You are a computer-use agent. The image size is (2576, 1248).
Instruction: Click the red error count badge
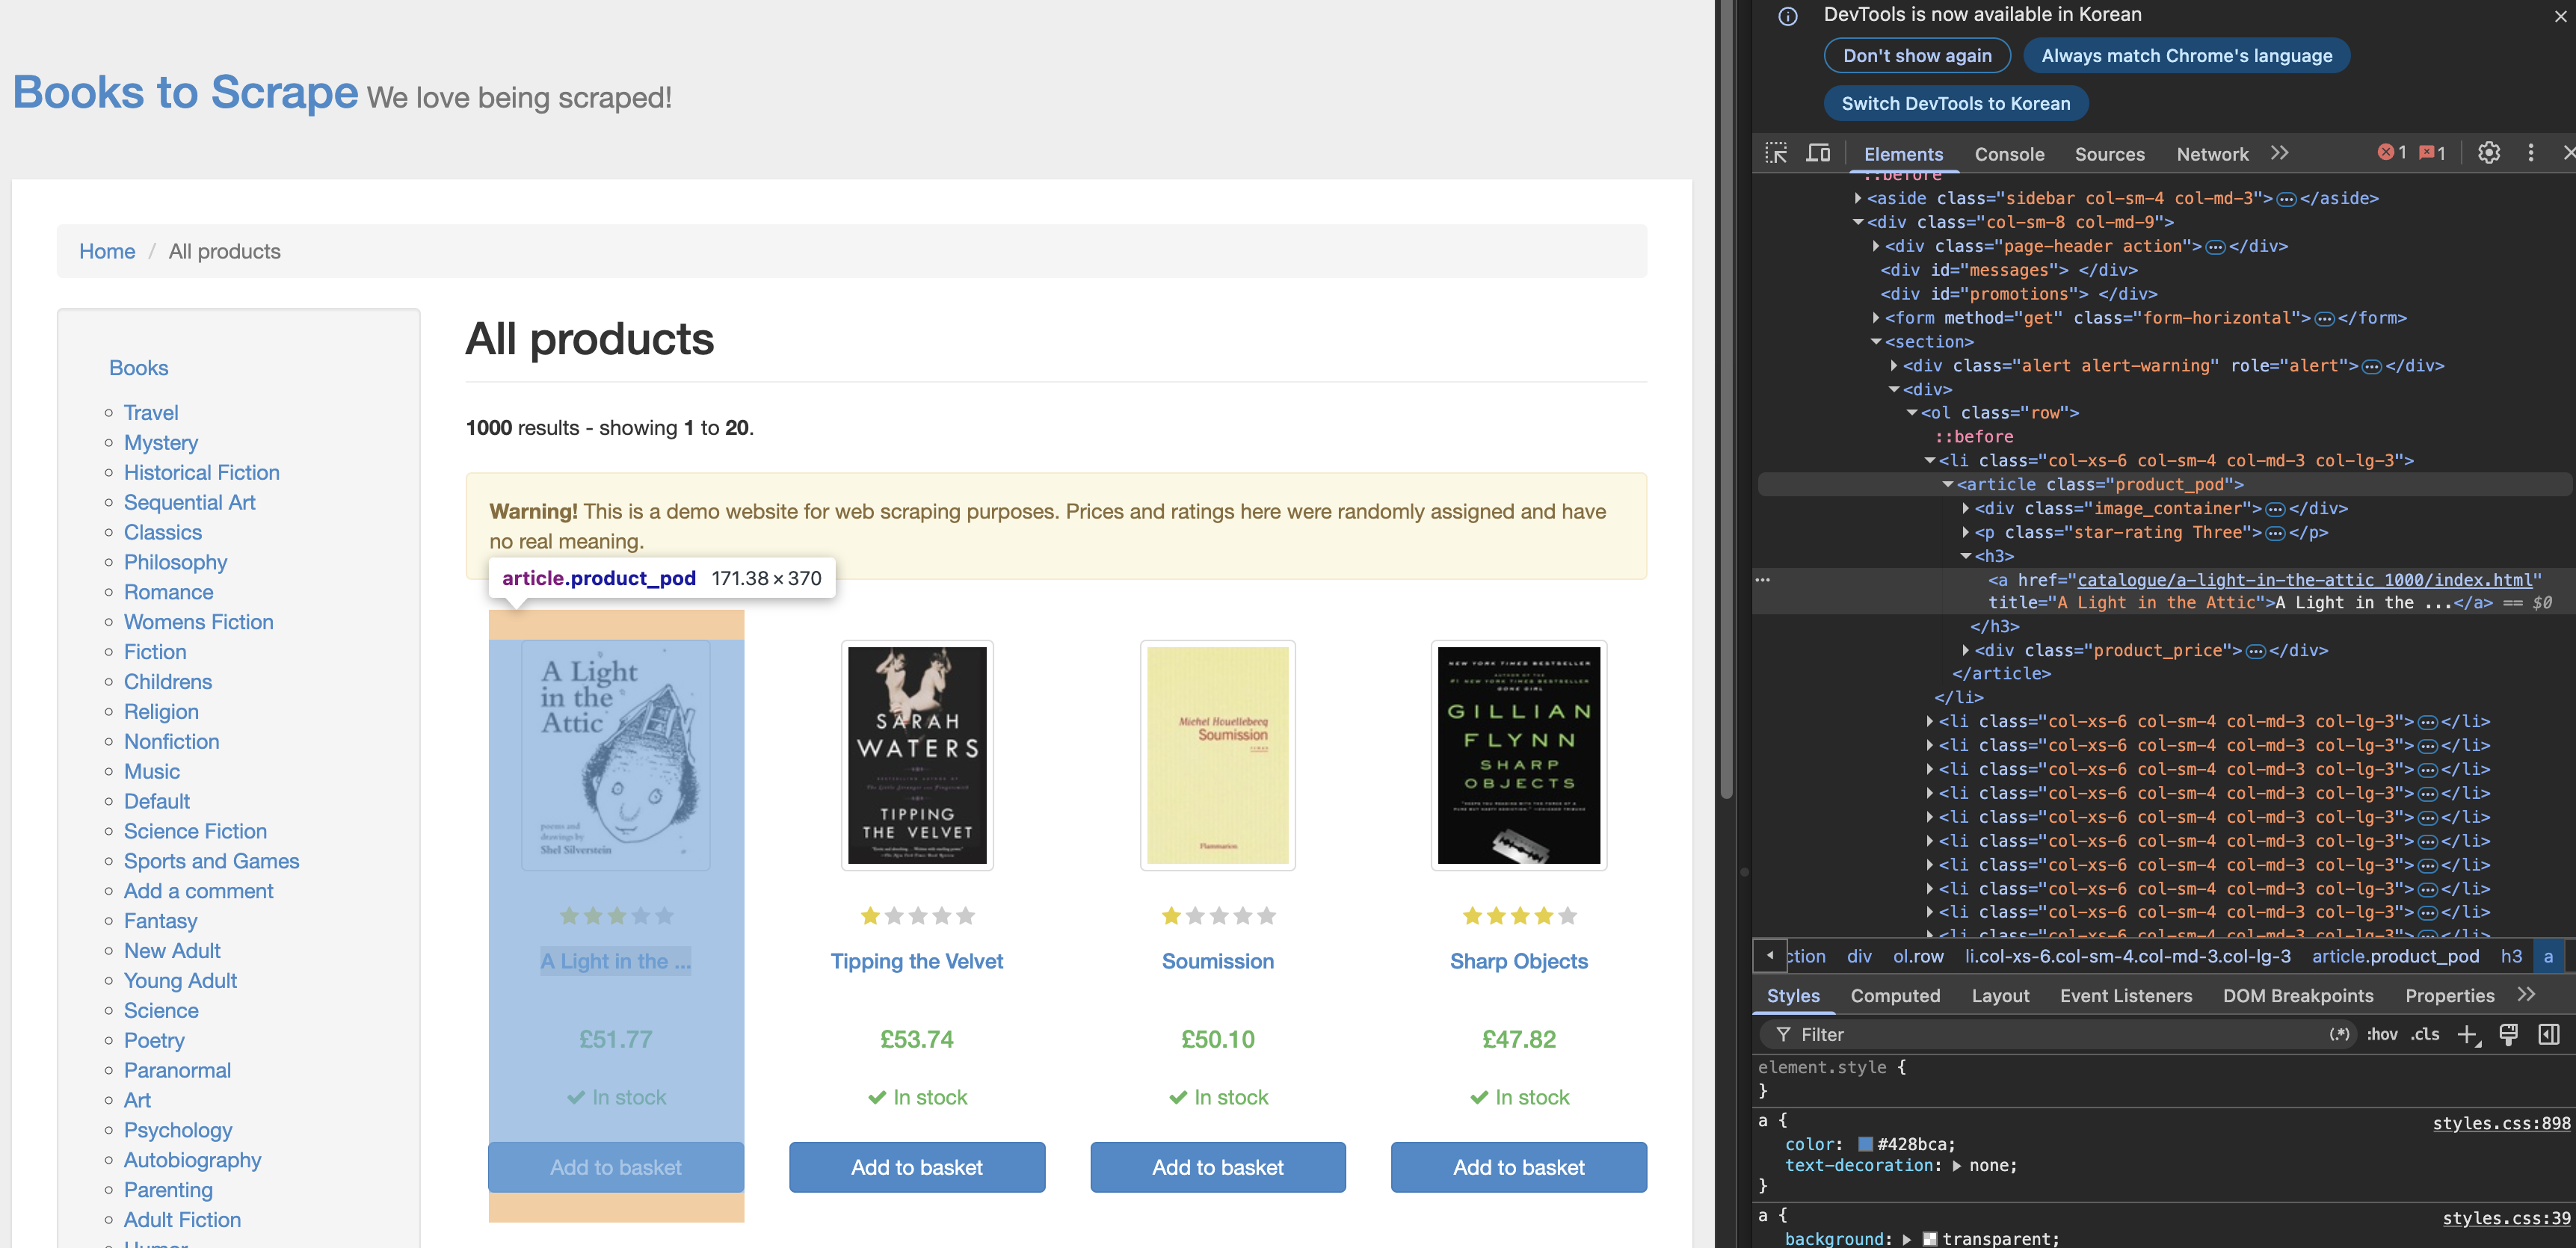2392,153
